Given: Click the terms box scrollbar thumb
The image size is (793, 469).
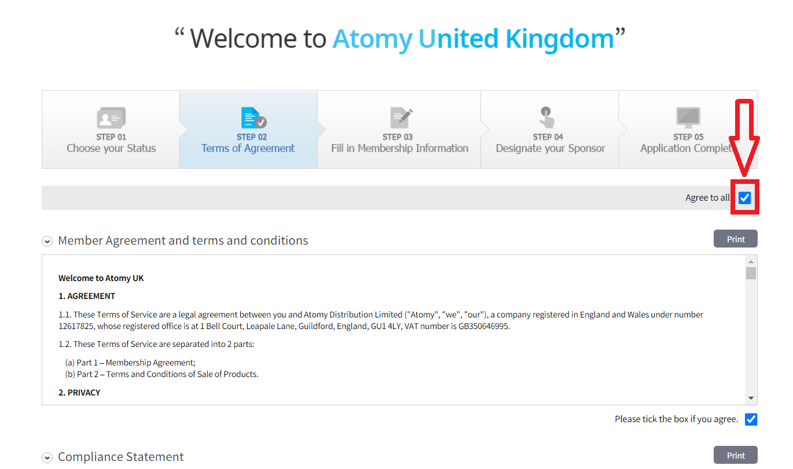Looking at the screenshot, I should 751,273.
